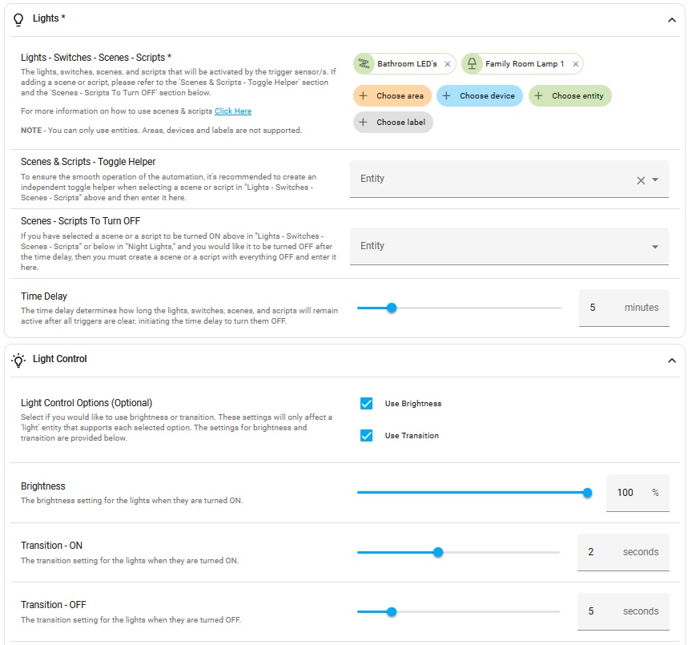Viewport: 688px width, 645px height.
Task: Open Toggle Helper entity dropdown arrow
Action: (x=655, y=179)
